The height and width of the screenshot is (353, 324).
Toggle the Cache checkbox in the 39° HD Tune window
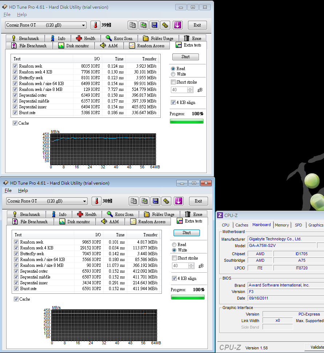pyautogui.click(x=15, y=123)
